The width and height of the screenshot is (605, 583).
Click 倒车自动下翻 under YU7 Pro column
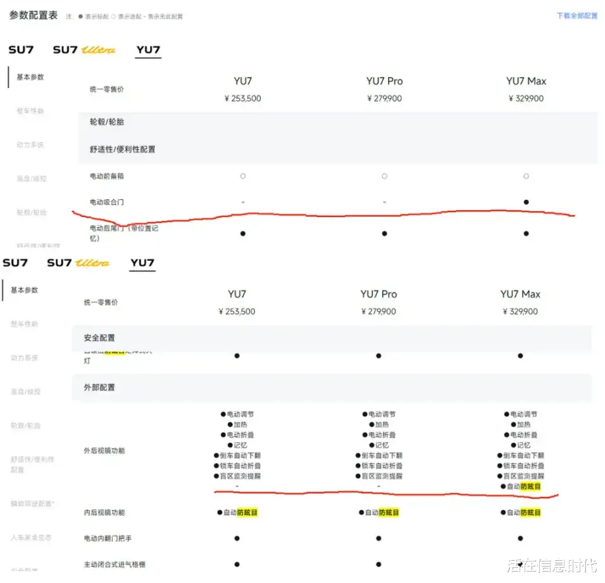[379, 455]
